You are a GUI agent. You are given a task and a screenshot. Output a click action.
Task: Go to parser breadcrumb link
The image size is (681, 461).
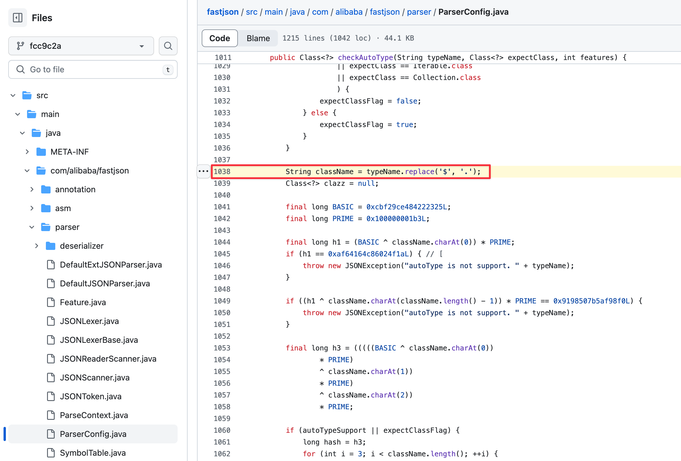tap(419, 12)
